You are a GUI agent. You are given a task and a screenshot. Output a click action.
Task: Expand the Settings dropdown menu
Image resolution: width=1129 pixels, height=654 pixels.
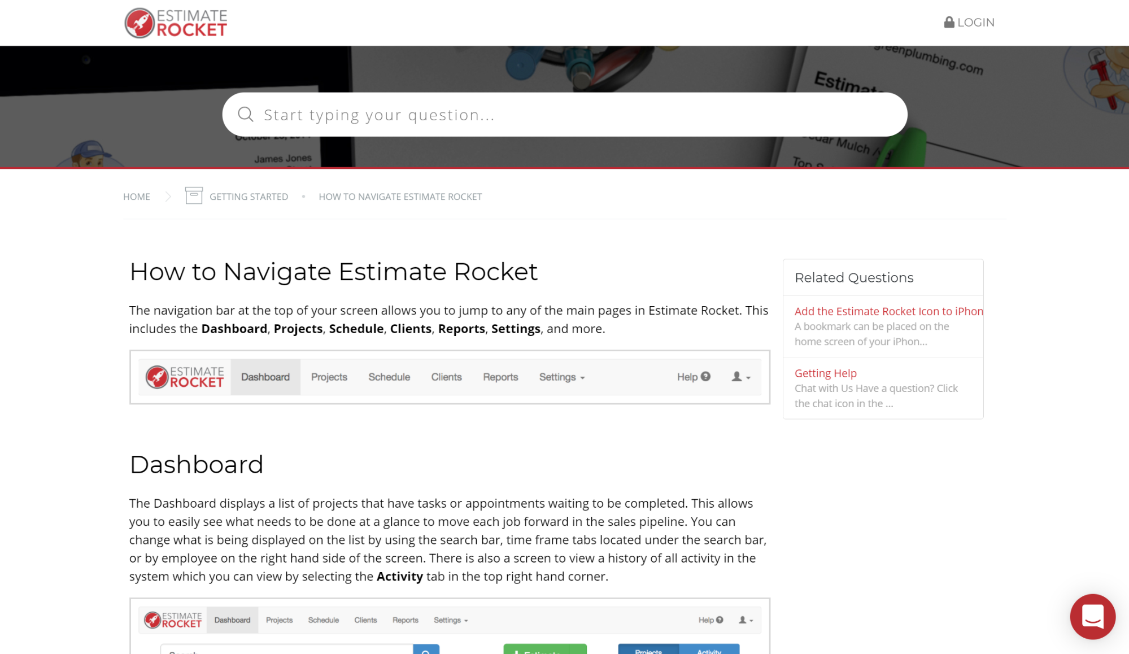(x=561, y=377)
